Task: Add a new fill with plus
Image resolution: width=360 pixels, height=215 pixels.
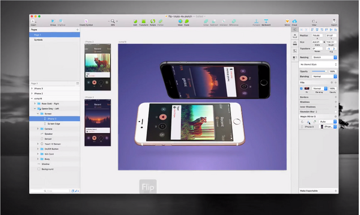Action: pos(336,83)
